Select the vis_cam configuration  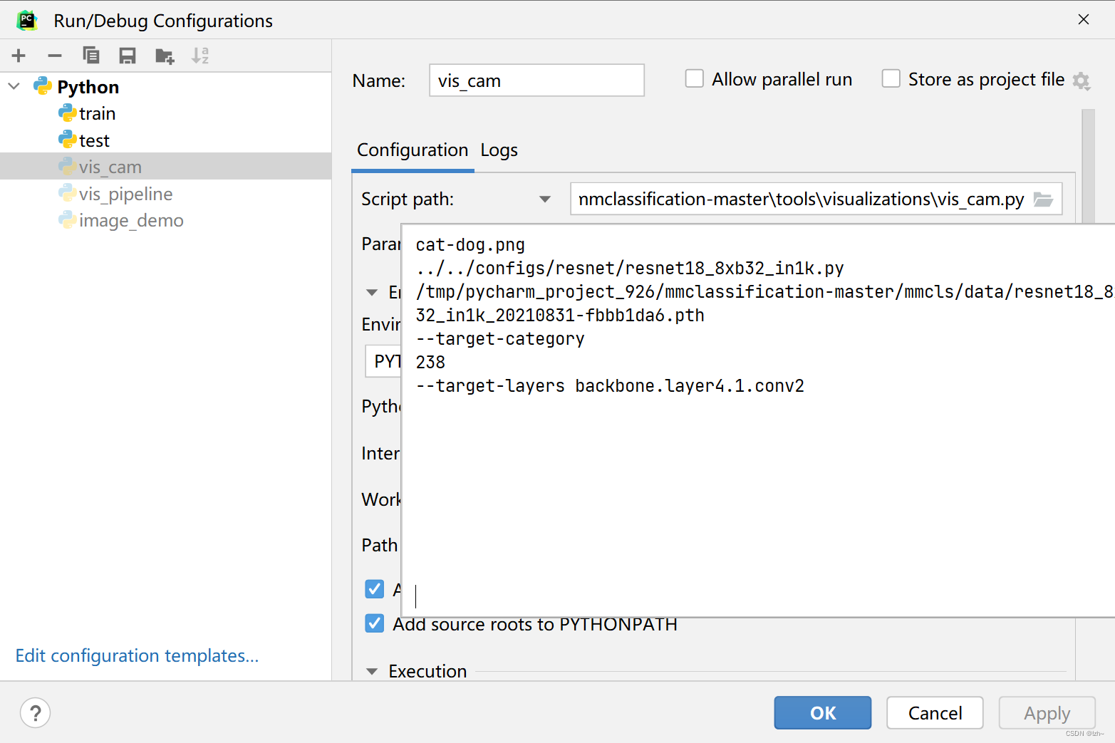point(165,167)
